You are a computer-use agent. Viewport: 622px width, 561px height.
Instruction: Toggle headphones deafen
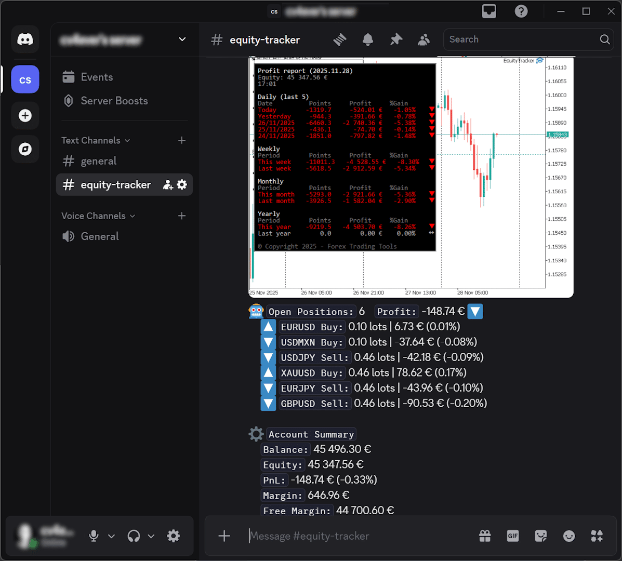(134, 536)
